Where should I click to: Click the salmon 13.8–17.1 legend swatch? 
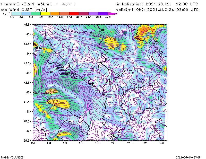click(65, 14)
